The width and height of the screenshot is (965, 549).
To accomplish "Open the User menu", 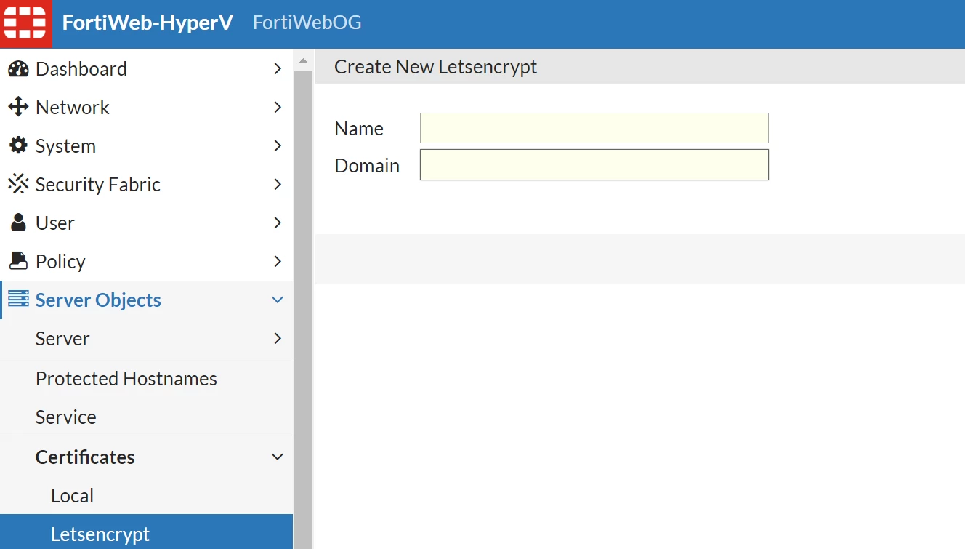I will [146, 223].
